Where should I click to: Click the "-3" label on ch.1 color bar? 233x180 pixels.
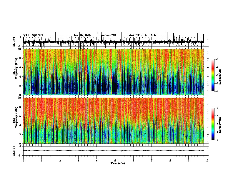point(217,59)
